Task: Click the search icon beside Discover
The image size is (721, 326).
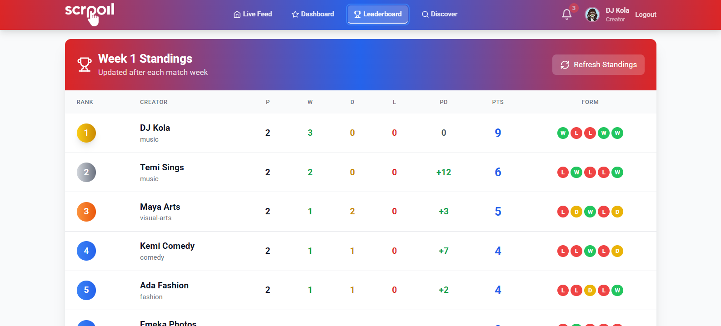Action: click(425, 15)
